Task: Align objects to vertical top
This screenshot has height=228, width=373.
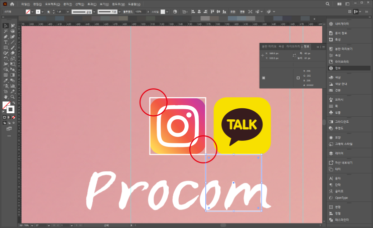Action: (212, 12)
